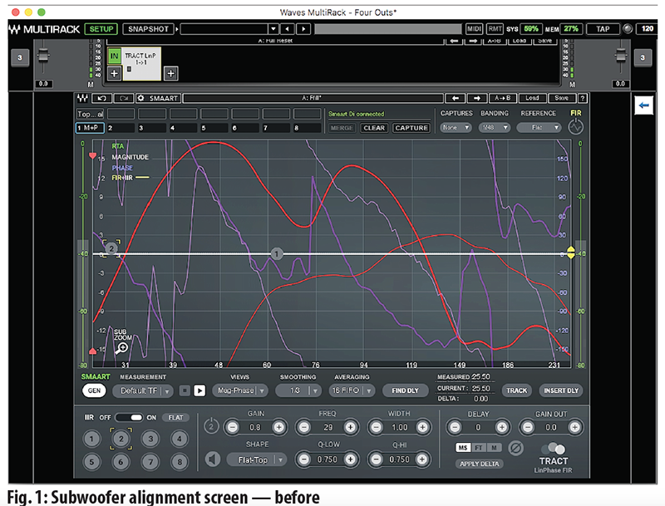Click the APPLY DELTA button
The height and width of the screenshot is (506, 665).
click(480, 464)
